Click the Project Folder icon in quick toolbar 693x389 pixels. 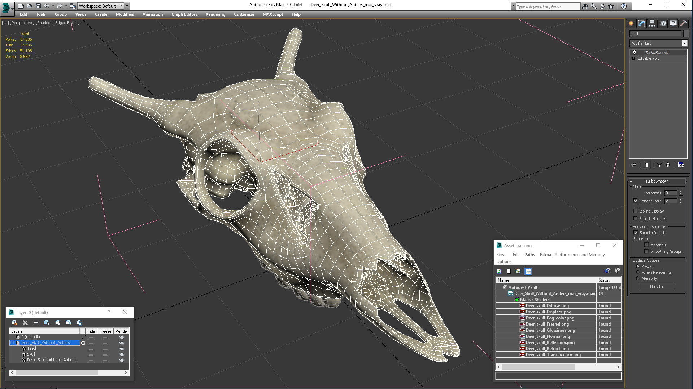[x=73, y=6]
